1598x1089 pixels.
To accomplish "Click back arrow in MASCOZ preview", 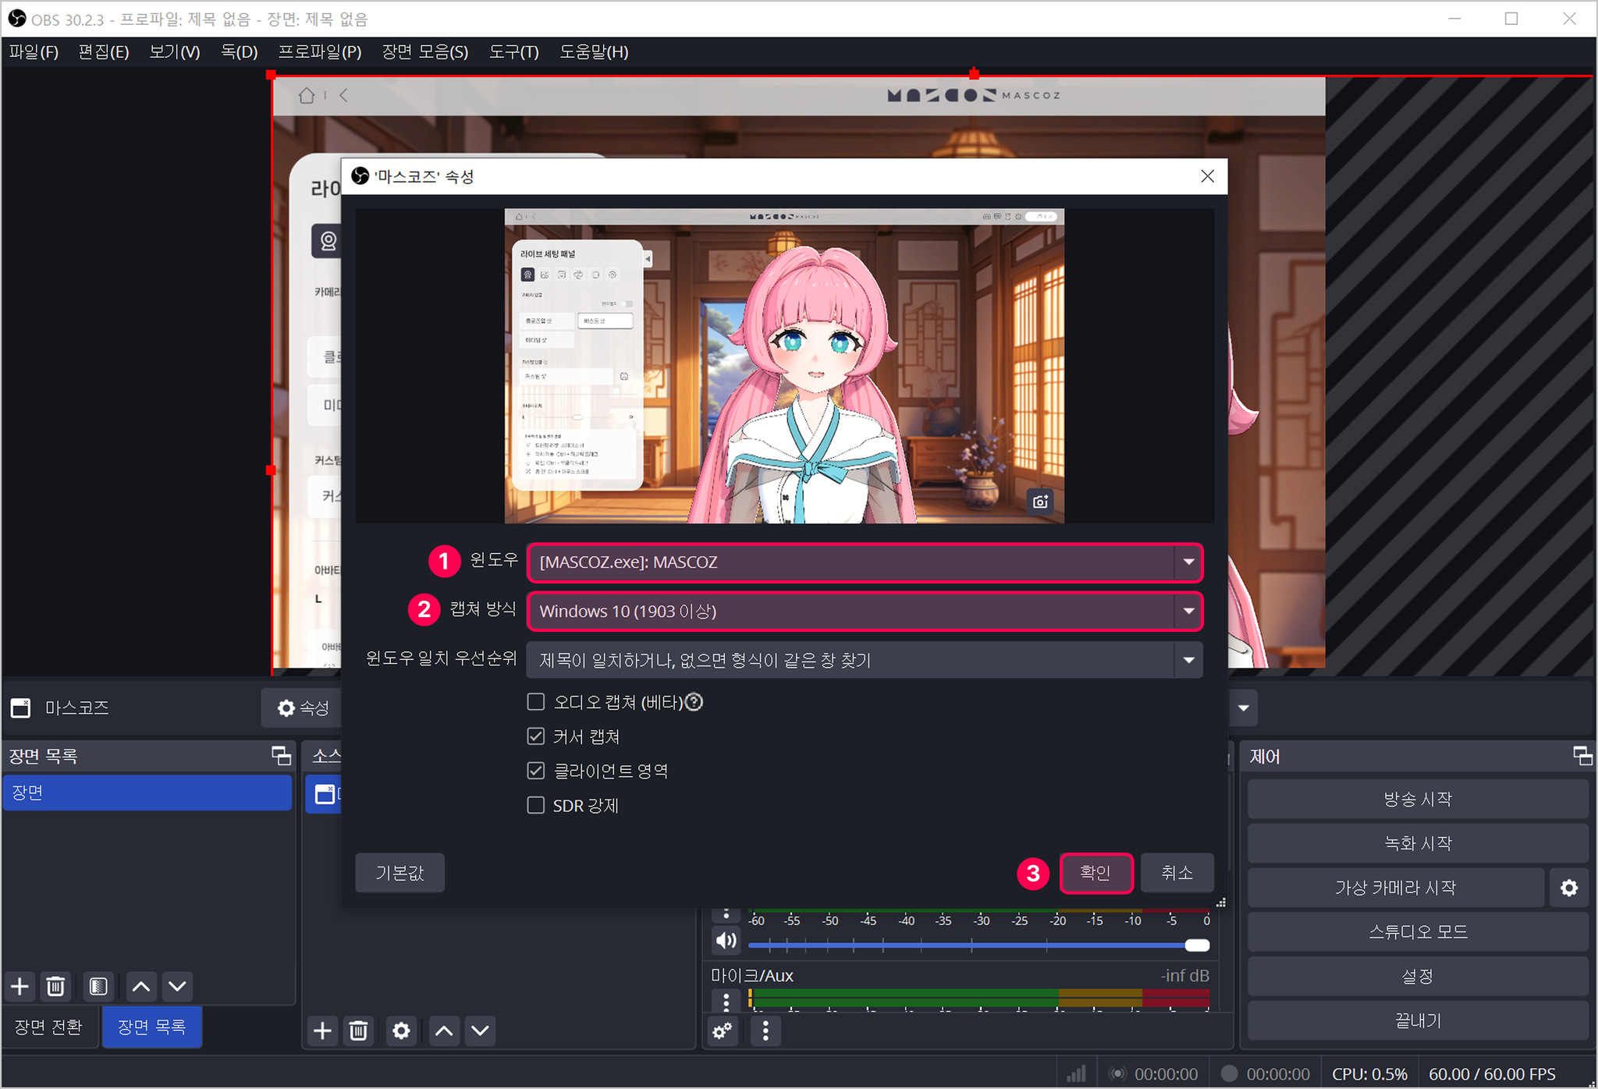I will [x=343, y=95].
